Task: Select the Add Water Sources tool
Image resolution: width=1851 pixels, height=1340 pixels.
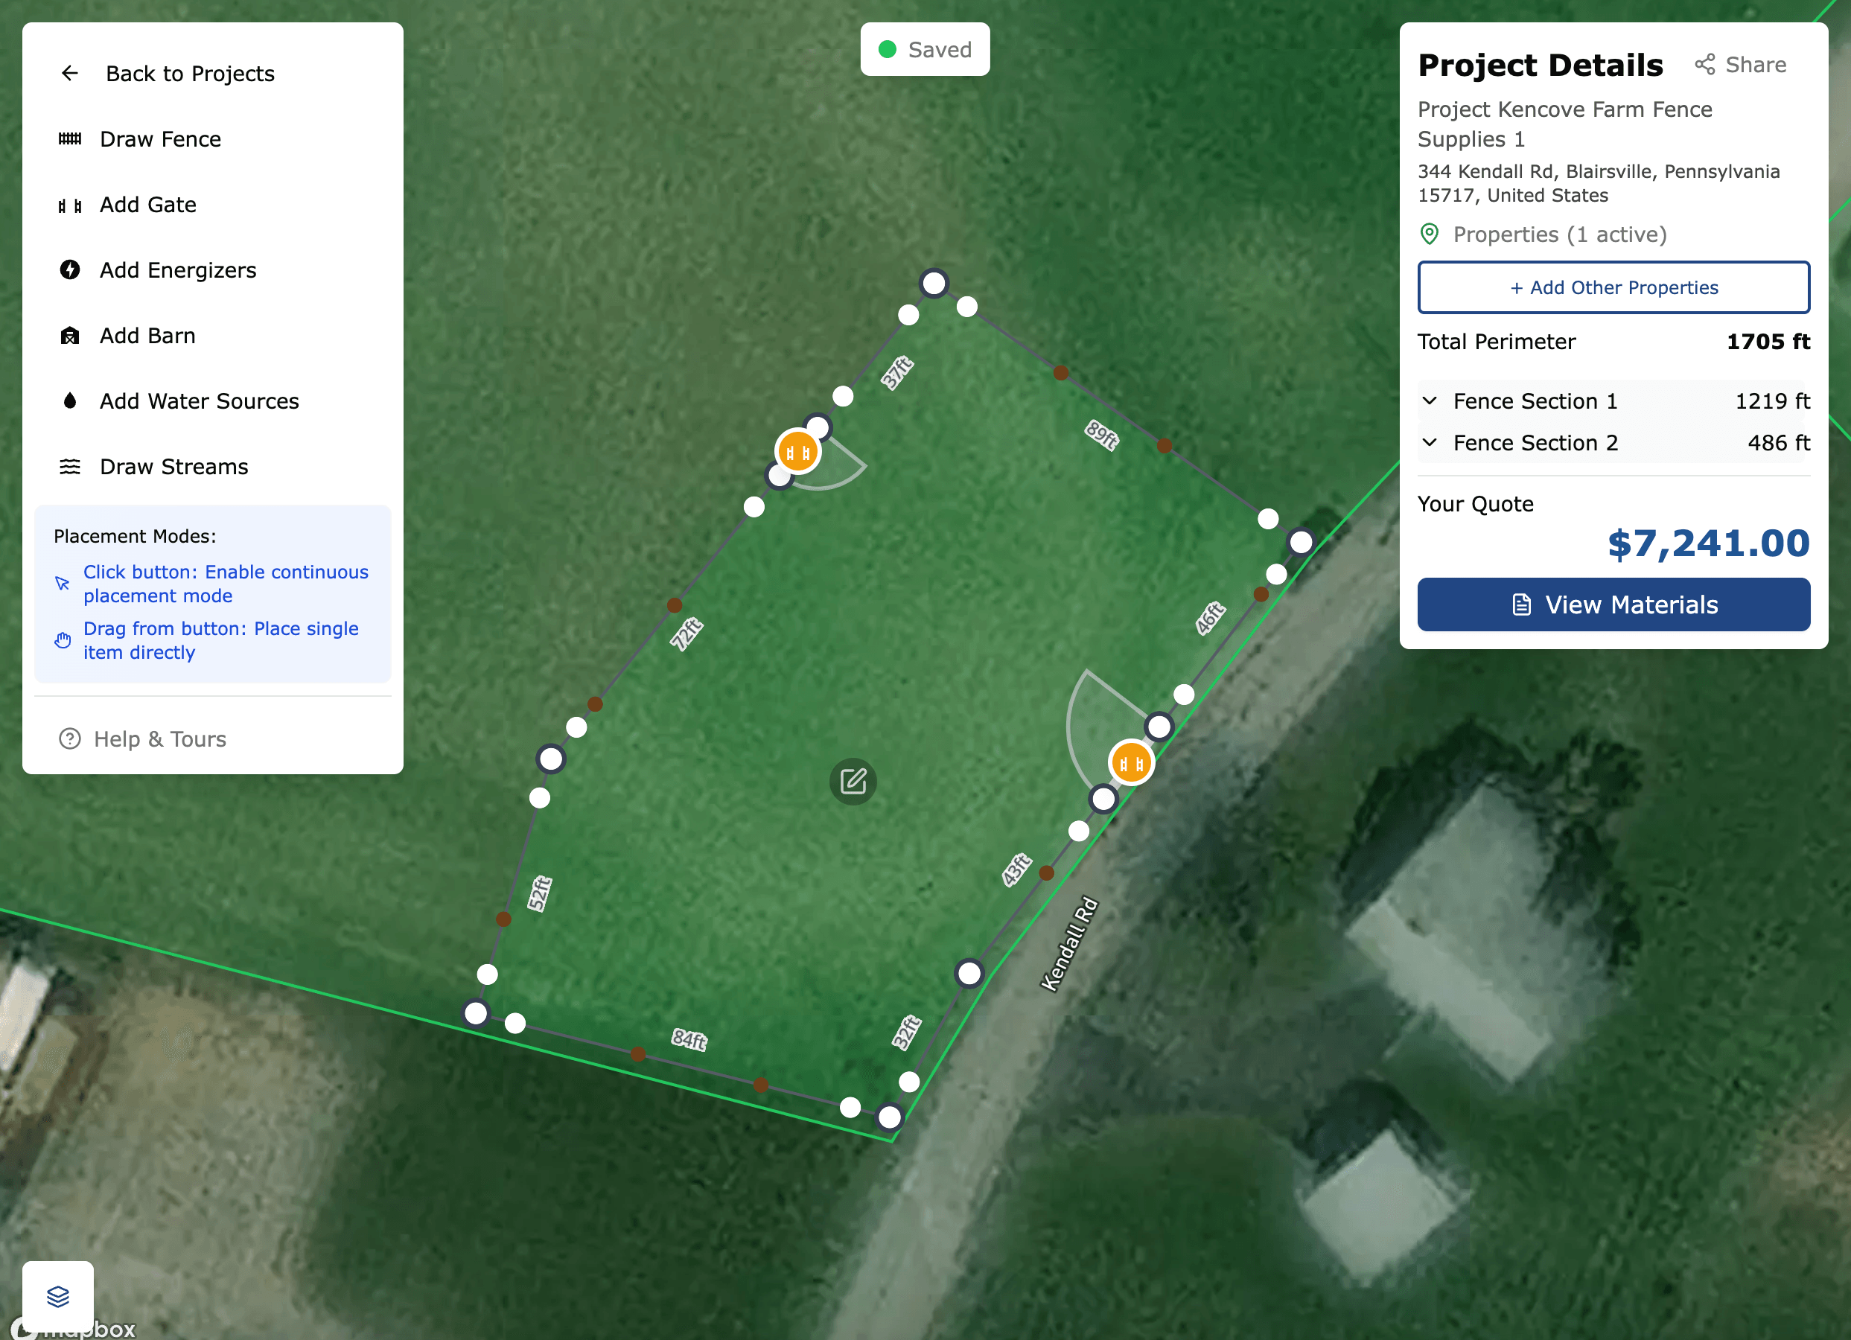Action: point(198,401)
